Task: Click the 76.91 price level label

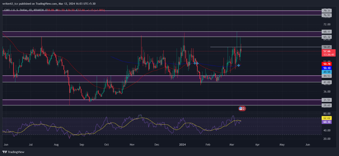Action: click(326, 15)
